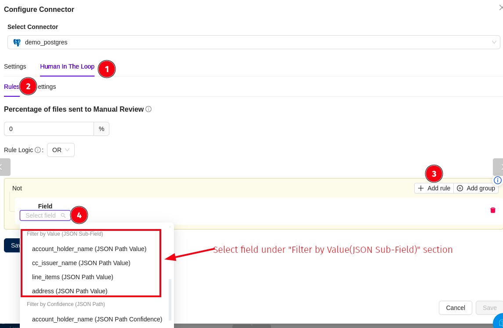Toggle the Not condition on rule group

tap(17, 188)
